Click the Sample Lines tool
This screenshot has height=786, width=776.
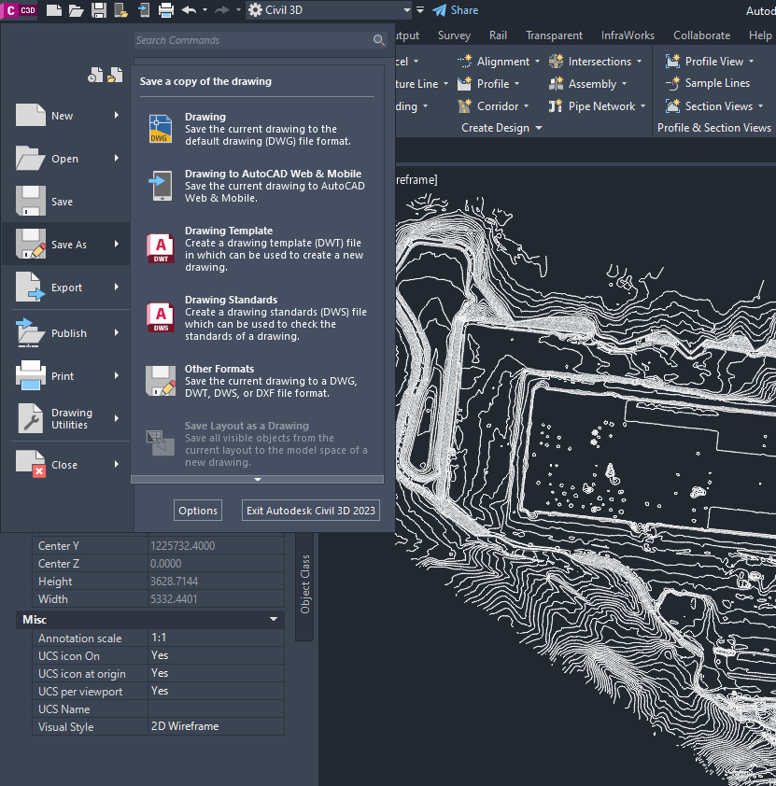pyautogui.click(x=713, y=83)
